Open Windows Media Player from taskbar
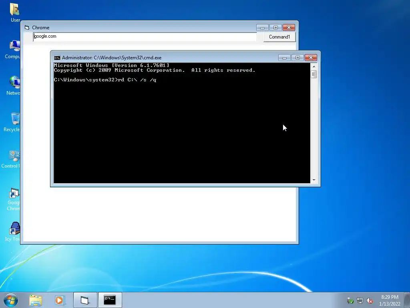The width and height of the screenshot is (410, 308). point(60,300)
